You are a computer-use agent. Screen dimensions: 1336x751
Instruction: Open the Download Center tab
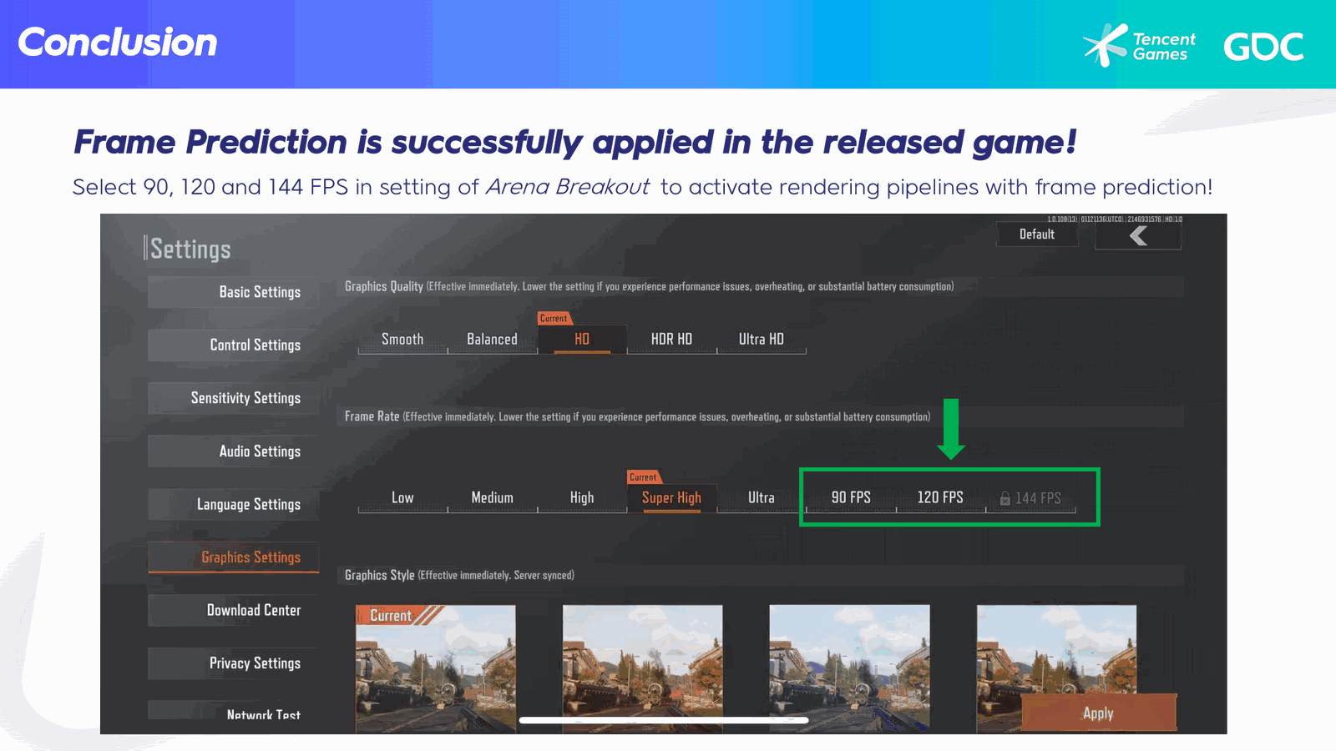click(234, 611)
